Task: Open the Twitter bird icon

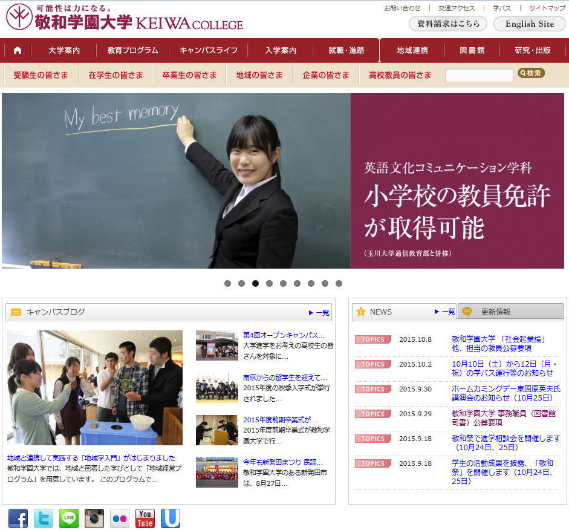Action: pos(44,519)
